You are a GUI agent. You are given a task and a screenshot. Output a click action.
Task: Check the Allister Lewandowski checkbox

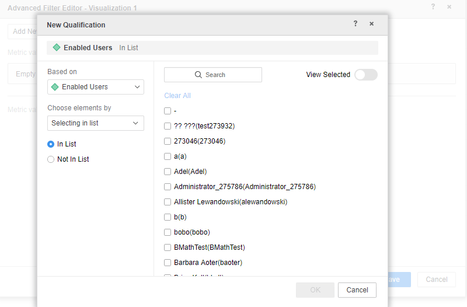point(168,202)
